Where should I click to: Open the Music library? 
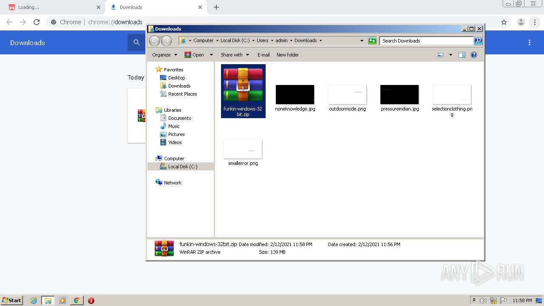[x=174, y=126]
